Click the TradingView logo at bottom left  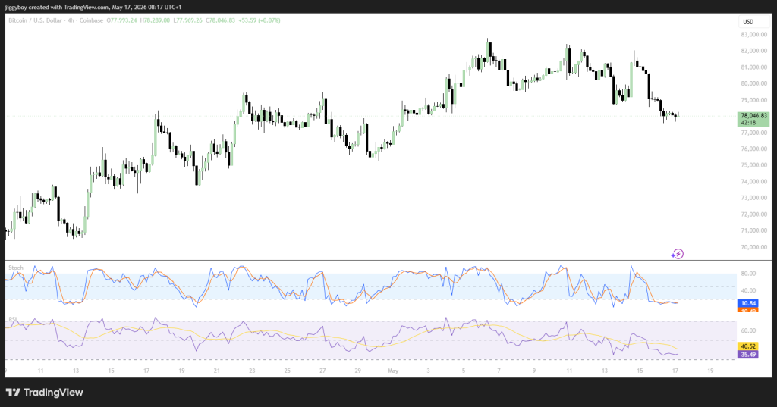point(45,392)
